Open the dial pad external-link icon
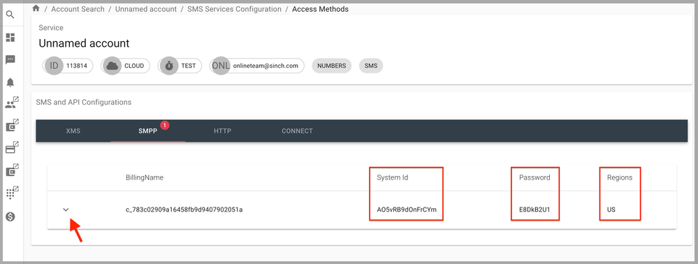This screenshot has width=698, height=264. (12, 192)
